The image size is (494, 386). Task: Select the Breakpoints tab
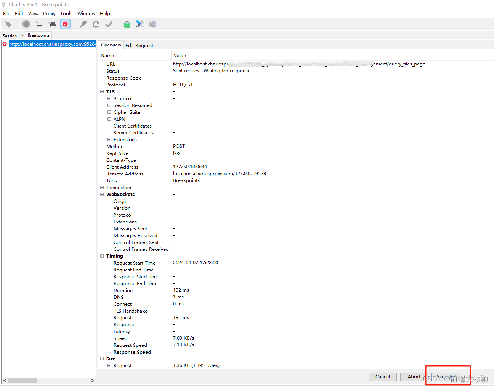coord(38,35)
